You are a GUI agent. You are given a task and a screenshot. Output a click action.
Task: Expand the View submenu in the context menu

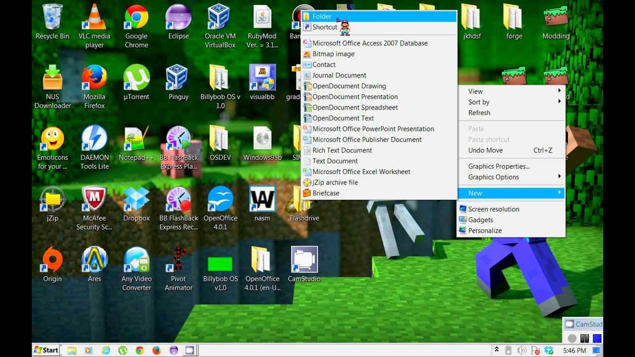pyautogui.click(x=511, y=91)
